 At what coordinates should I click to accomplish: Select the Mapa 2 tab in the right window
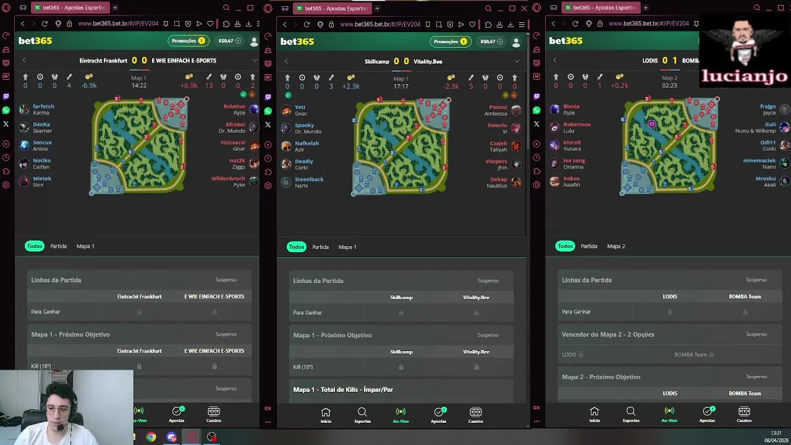tap(616, 246)
